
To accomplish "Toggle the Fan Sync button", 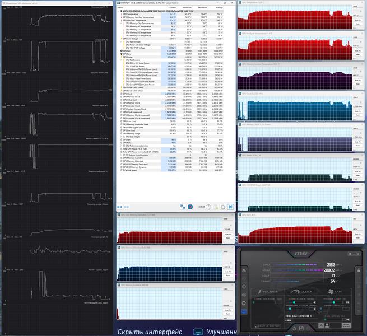I will tap(346, 325).
